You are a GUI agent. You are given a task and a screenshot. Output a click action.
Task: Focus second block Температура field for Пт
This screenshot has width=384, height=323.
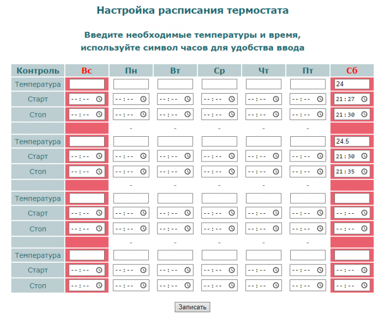[308, 142]
